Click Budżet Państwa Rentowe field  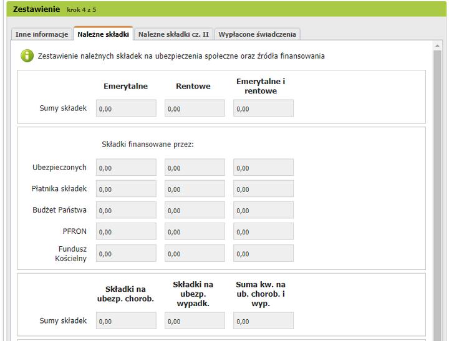point(195,210)
